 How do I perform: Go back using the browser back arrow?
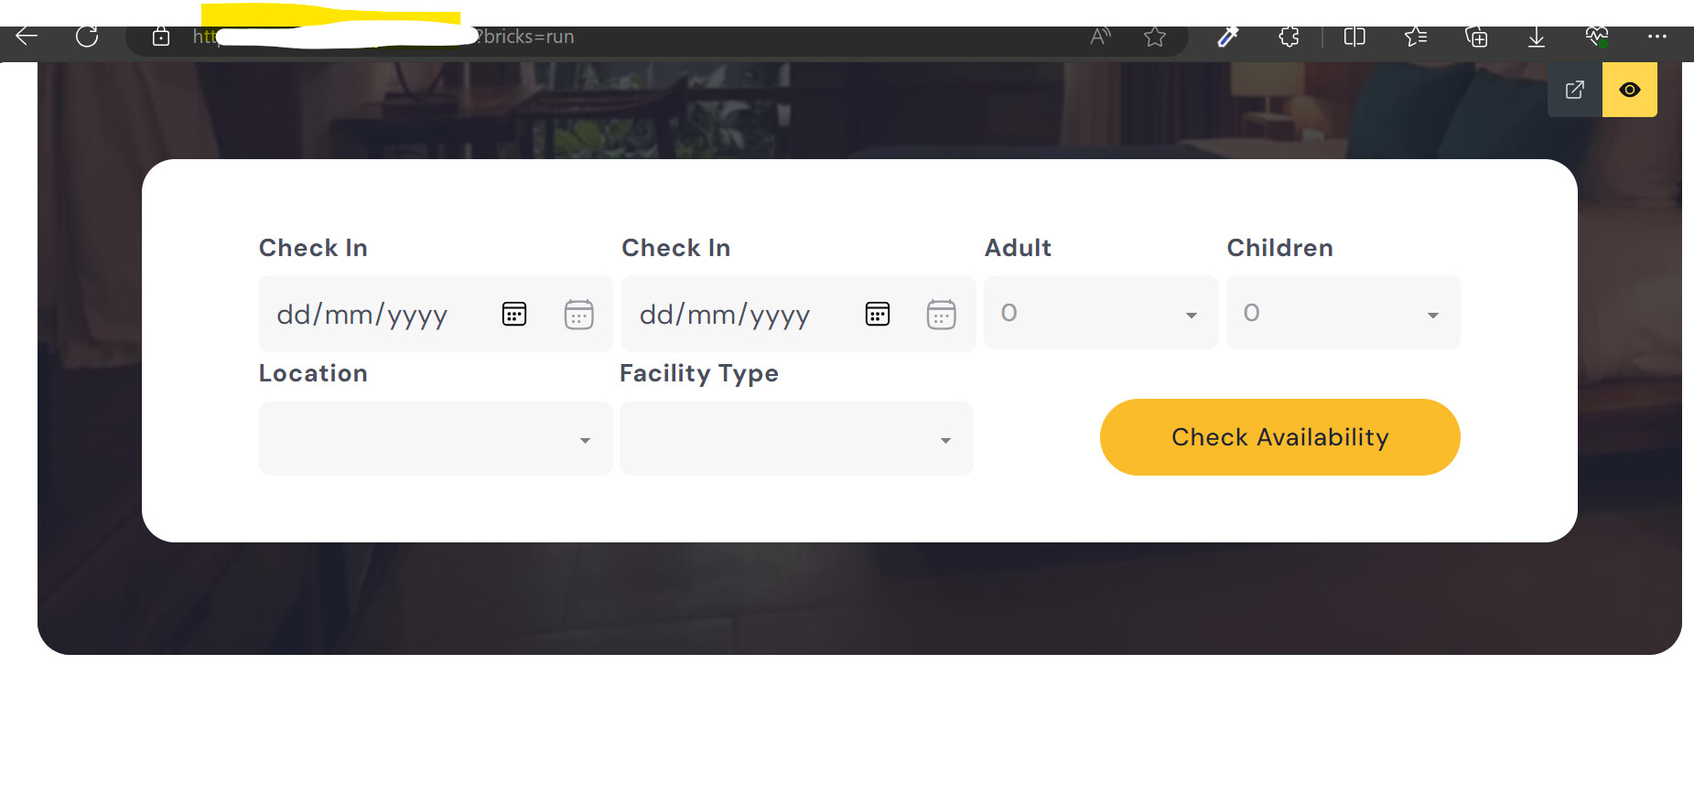coord(27,37)
